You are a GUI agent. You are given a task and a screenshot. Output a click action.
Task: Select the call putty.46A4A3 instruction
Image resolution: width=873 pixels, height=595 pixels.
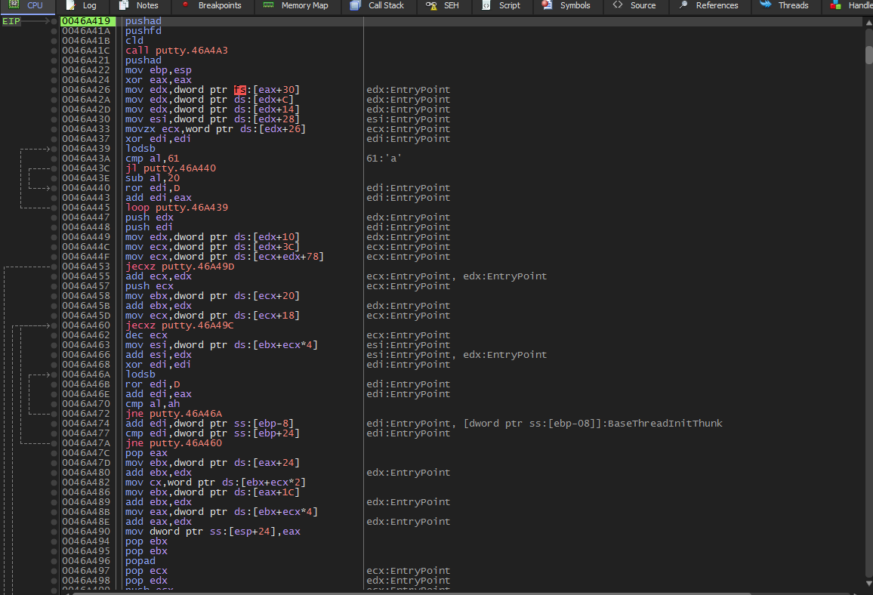coord(176,51)
